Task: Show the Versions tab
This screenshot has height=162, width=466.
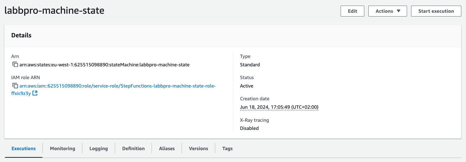Action: [198, 148]
